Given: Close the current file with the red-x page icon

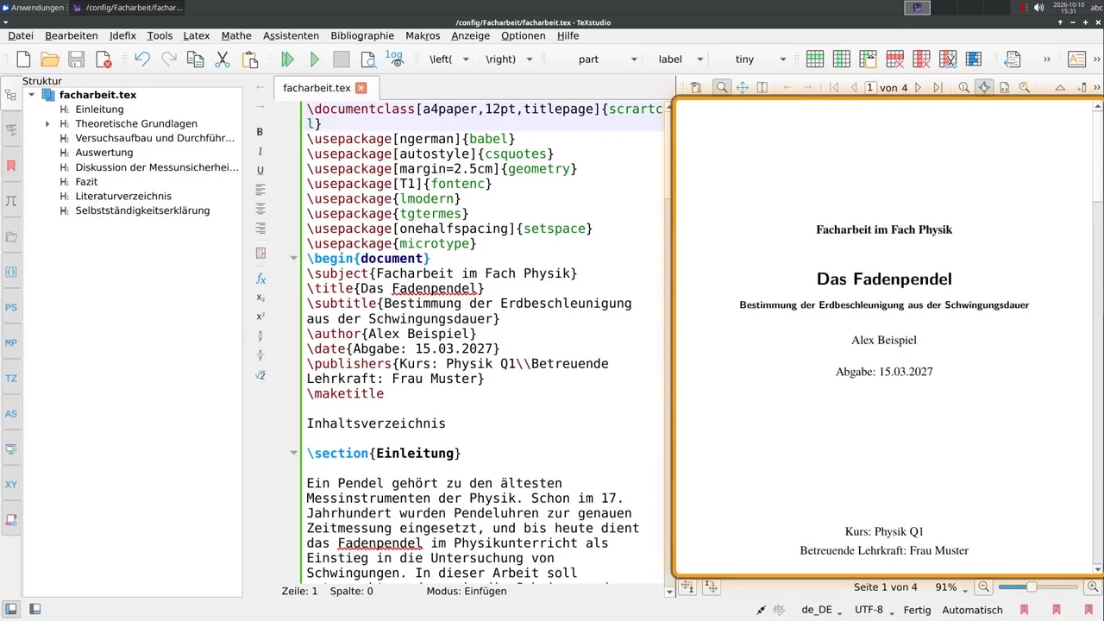Looking at the screenshot, I should pos(103,60).
